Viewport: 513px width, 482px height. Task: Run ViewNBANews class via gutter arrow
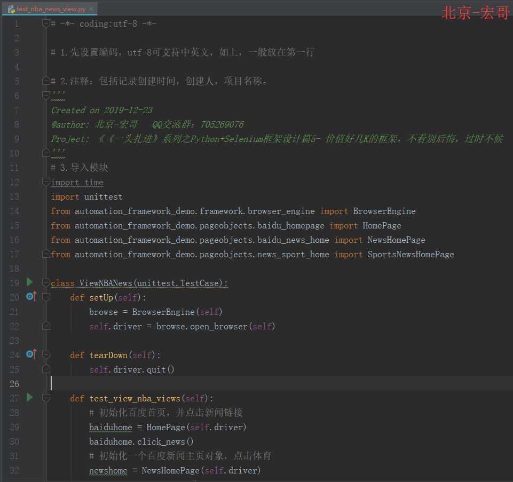(29, 282)
